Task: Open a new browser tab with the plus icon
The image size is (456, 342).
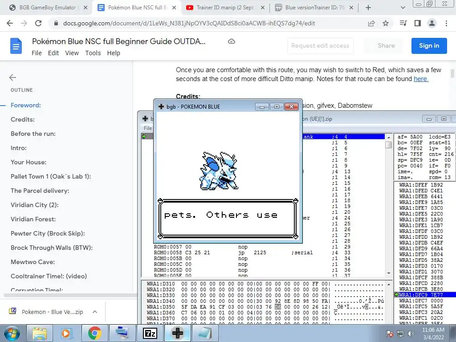Action: pos(368,8)
